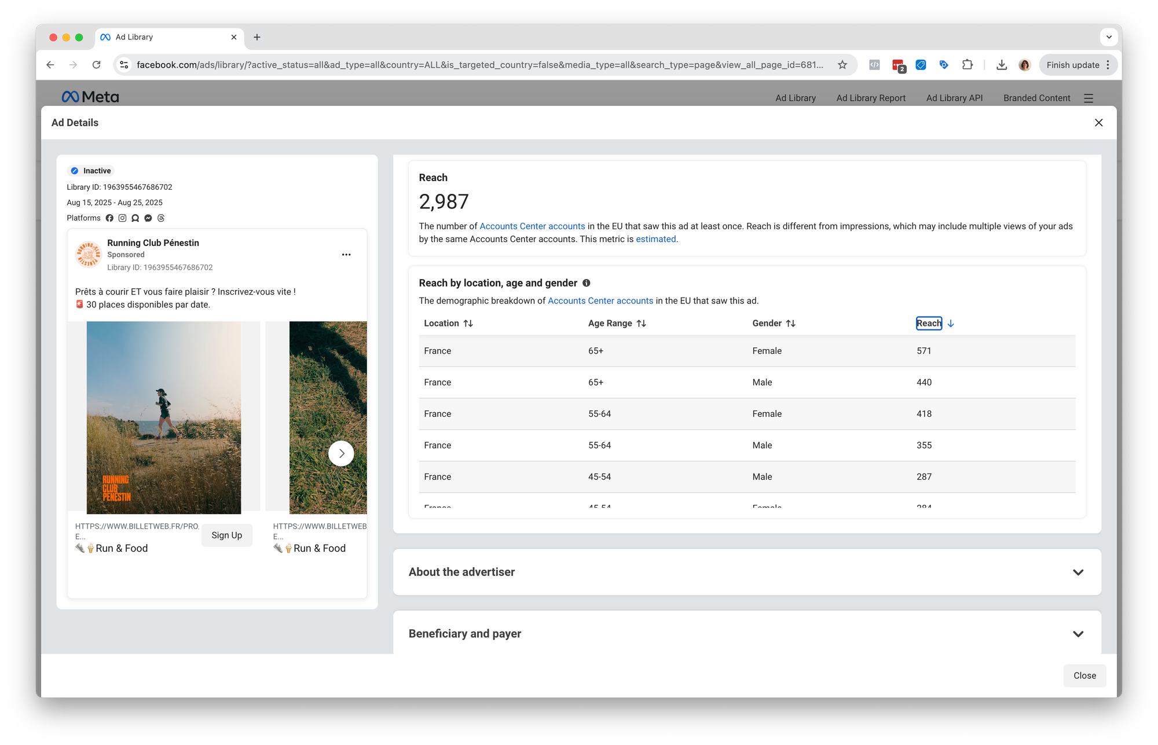
Task: Open the three-dot menu on the ad card
Action: click(x=346, y=255)
